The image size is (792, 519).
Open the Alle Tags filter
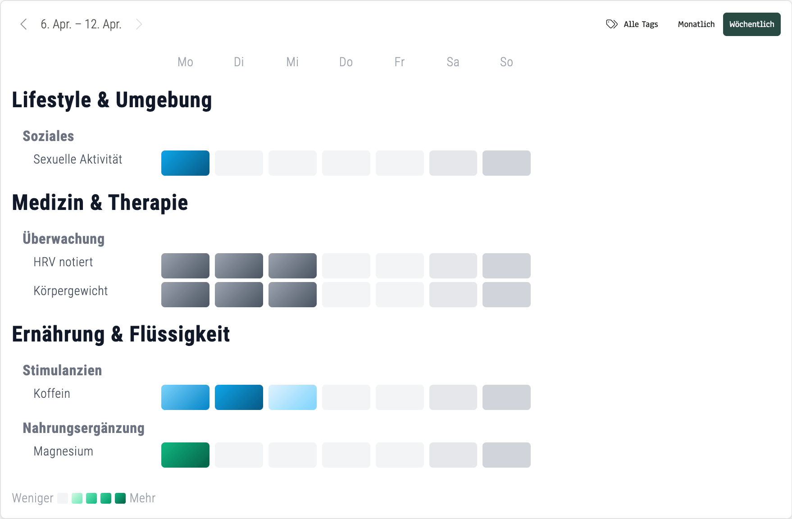640,24
